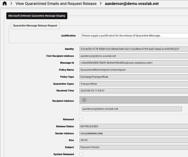
Task: Toggle the System Released checkbox
Action: (x=81, y=154)
